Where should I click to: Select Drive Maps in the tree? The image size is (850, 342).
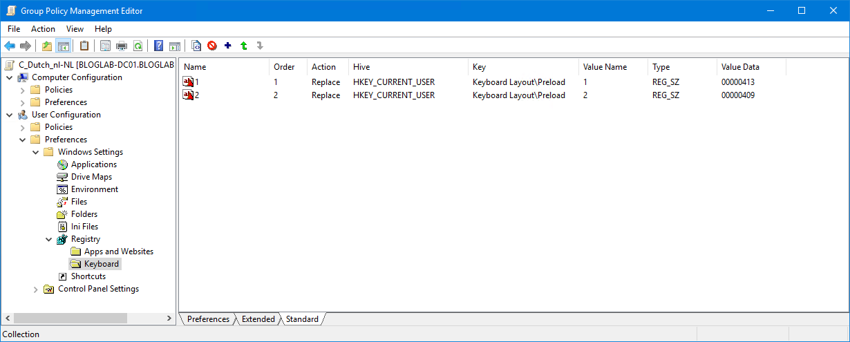click(x=91, y=177)
